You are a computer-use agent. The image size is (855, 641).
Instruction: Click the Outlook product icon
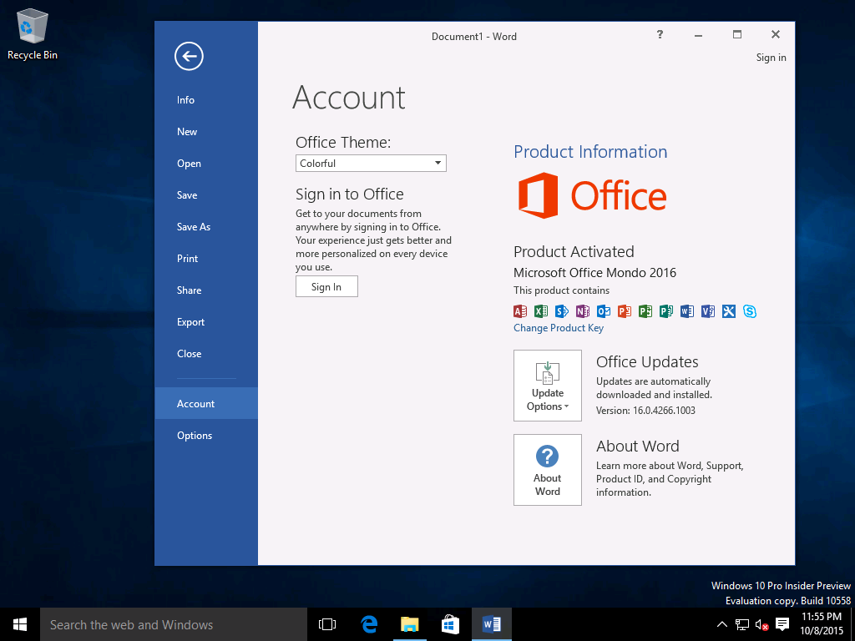(604, 311)
